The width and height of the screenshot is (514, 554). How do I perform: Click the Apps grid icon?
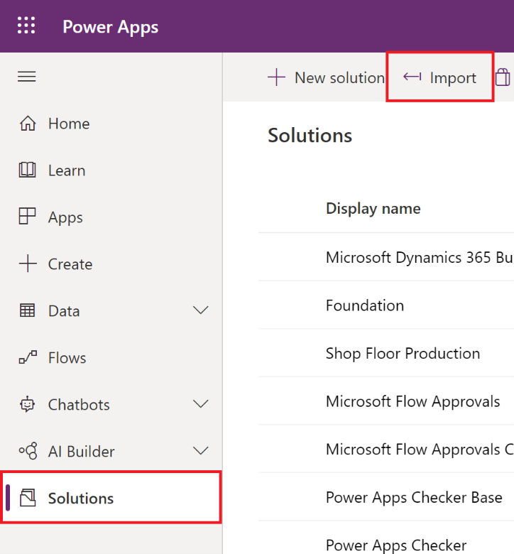tap(28, 217)
